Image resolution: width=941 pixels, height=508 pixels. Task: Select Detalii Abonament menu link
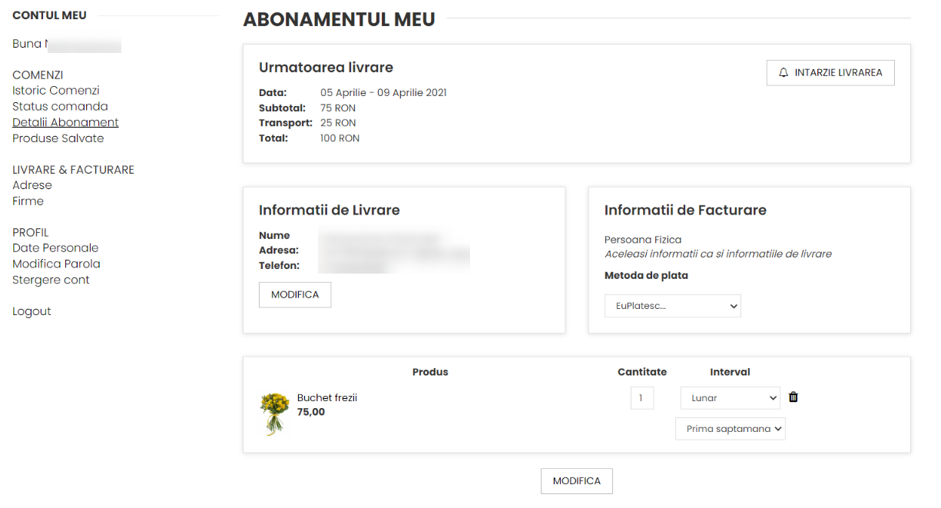click(x=65, y=122)
